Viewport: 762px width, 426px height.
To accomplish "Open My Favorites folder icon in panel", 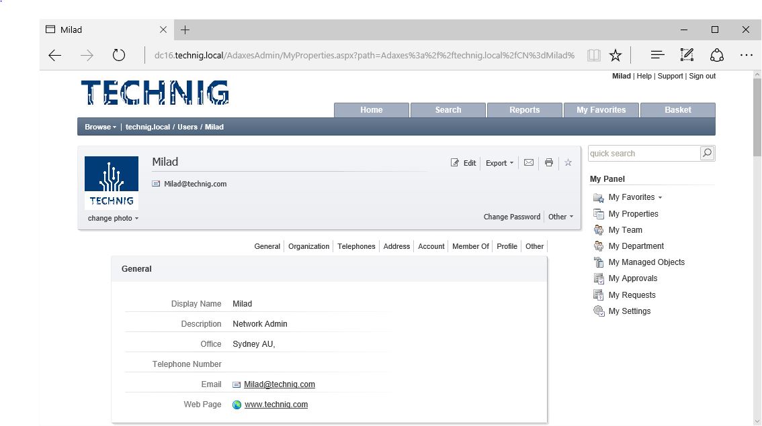I will tap(598, 197).
